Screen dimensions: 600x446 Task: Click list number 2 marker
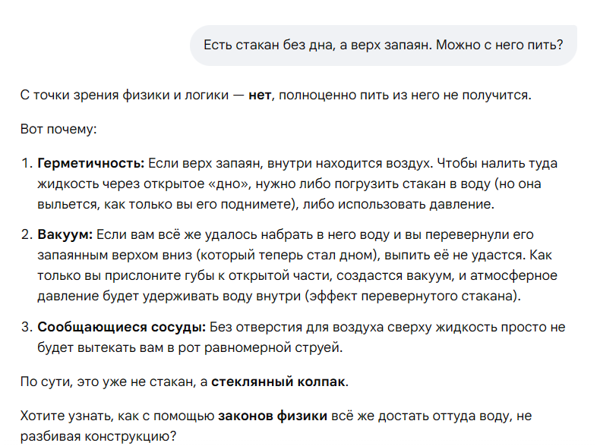pyautogui.click(x=26, y=234)
